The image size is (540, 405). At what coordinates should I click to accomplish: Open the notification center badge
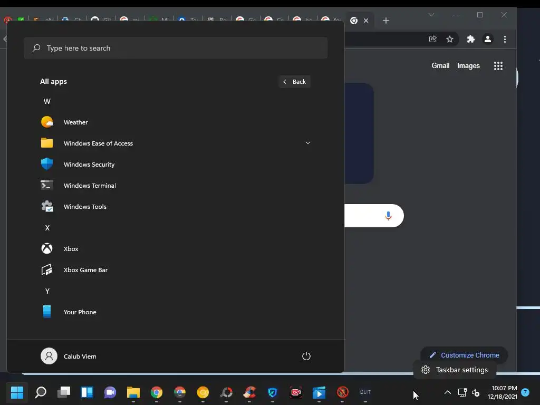[x=525, y=392]
